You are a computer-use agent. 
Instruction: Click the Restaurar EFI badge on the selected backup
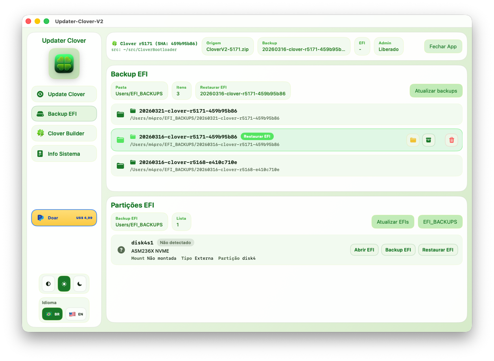pos(257,136)
